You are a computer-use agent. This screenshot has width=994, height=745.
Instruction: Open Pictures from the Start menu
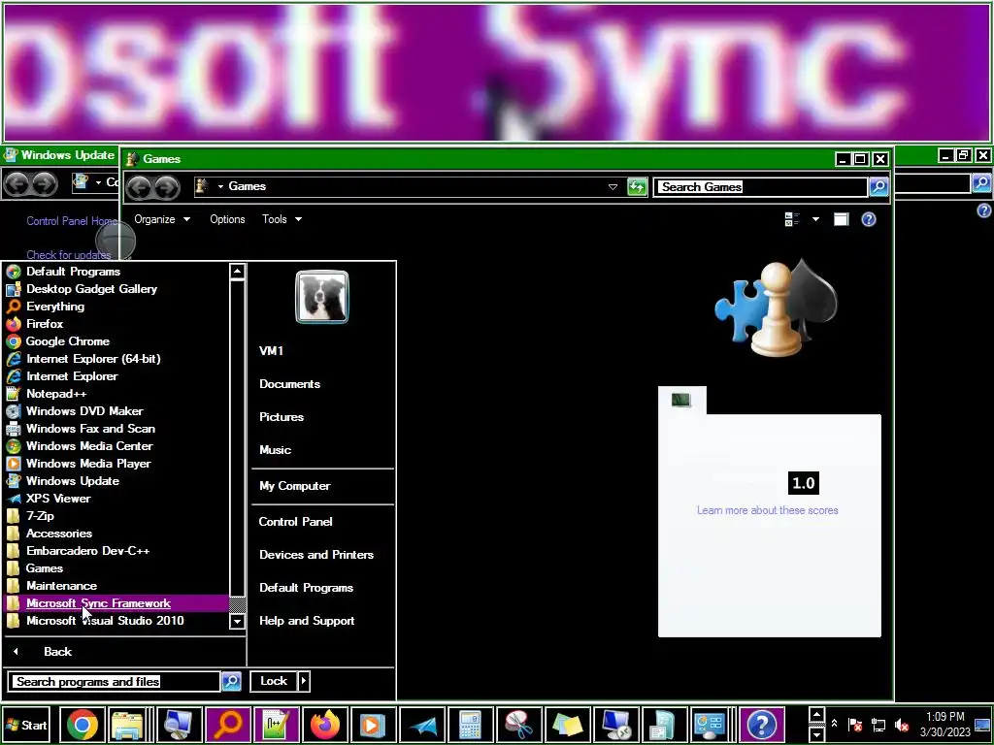tap(282, 417)
